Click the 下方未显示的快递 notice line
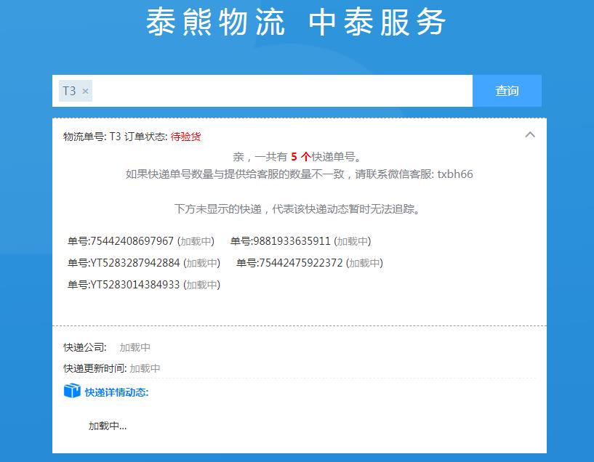 coord(297,209)
